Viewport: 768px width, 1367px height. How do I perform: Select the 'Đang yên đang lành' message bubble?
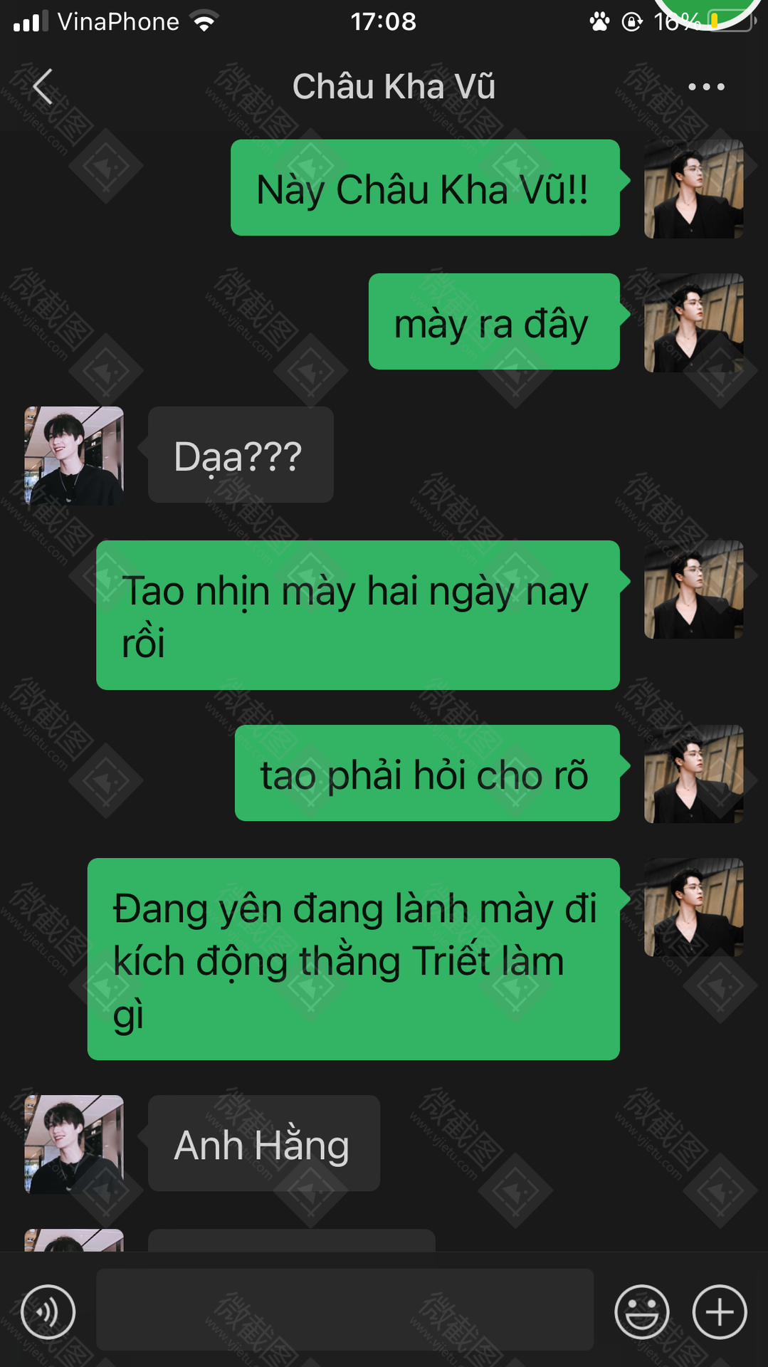(x=354, y=959)
